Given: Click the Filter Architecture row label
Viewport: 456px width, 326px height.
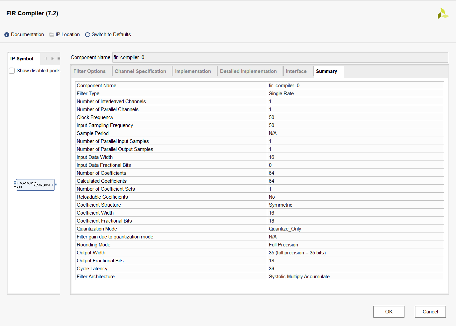Looking at the screenshot, I should point(96,277).
